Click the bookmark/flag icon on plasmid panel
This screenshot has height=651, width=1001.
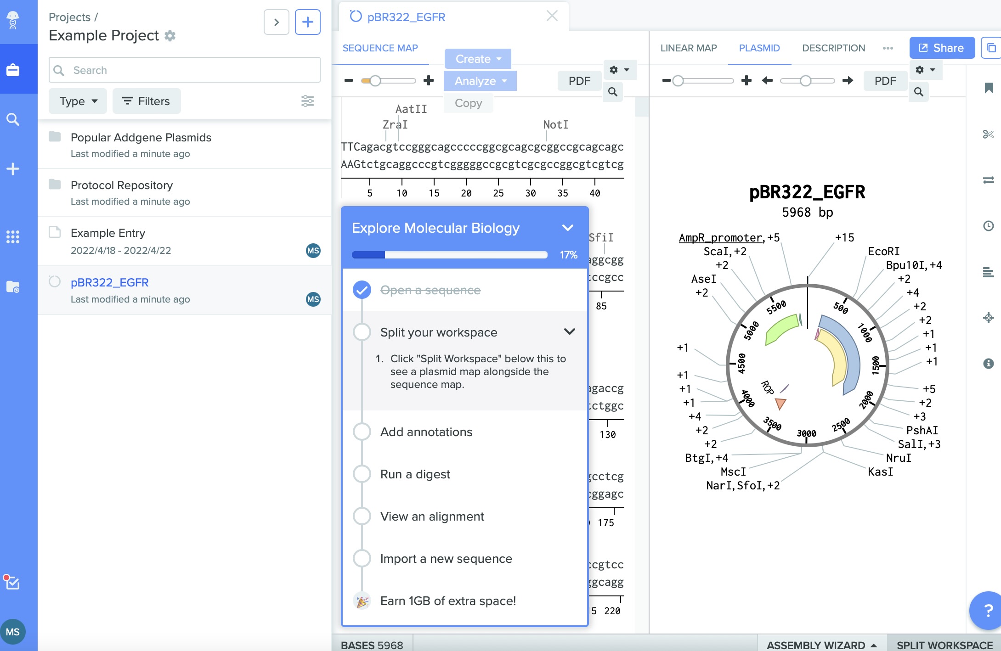989,89
